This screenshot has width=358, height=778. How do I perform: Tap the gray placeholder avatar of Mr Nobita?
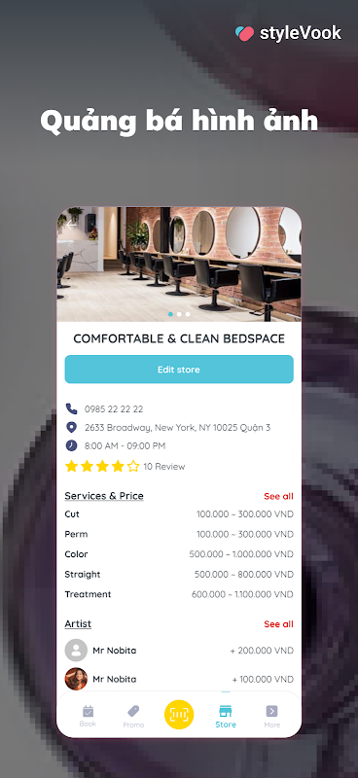(76, 651)
